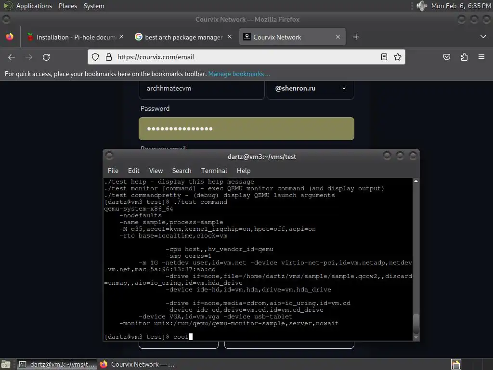The width and height of the screenshot is (493, 370).
Task: Open the terminal Terminal menu
Action: (x=214, y=171)
